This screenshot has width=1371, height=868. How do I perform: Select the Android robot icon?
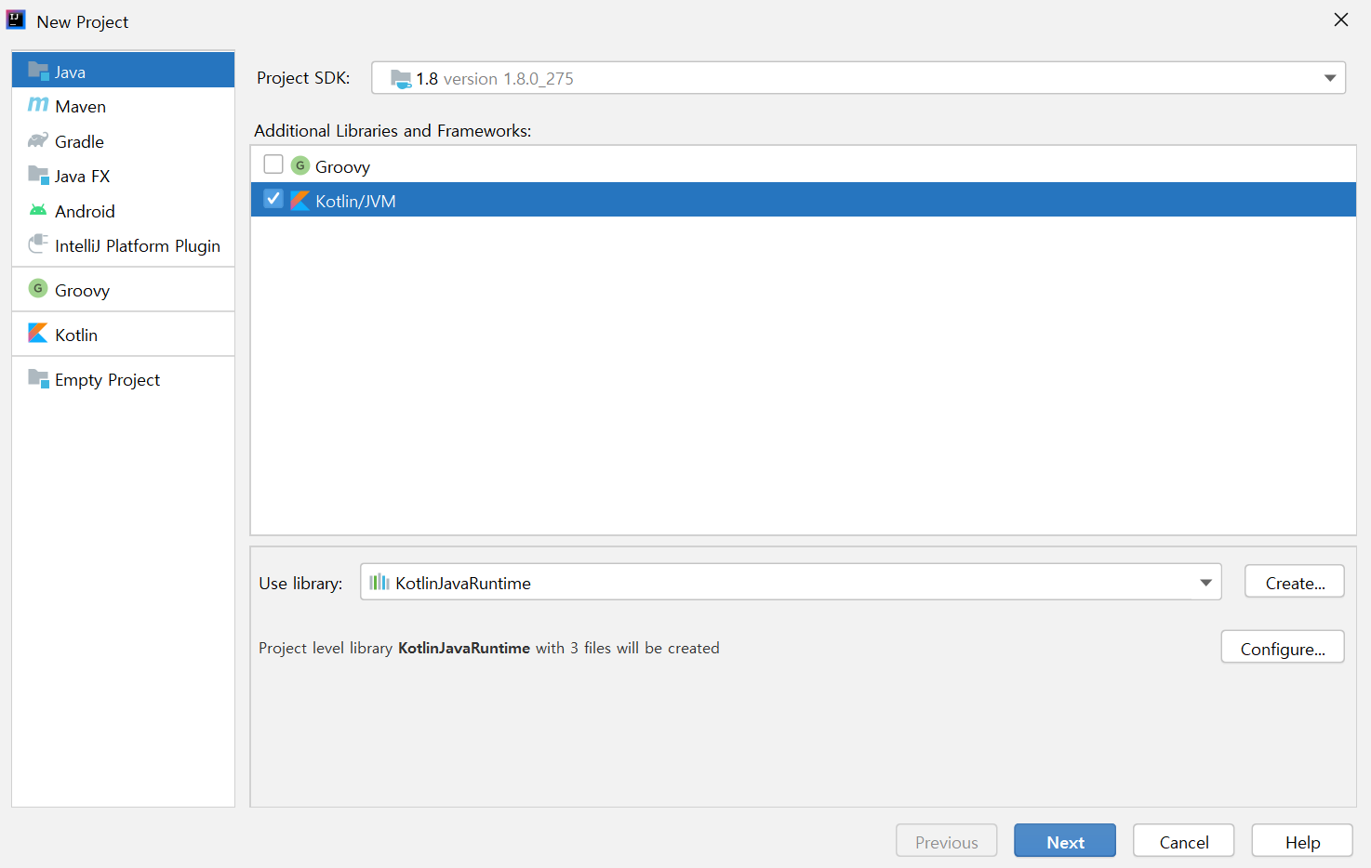pyautogui.click(x=38, y=210)
